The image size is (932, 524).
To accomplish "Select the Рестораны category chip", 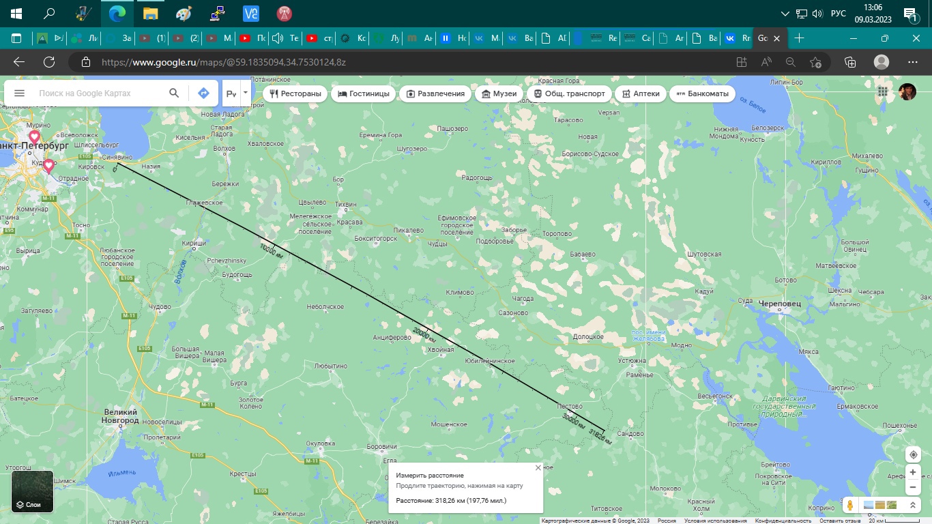I will (295, 93).
